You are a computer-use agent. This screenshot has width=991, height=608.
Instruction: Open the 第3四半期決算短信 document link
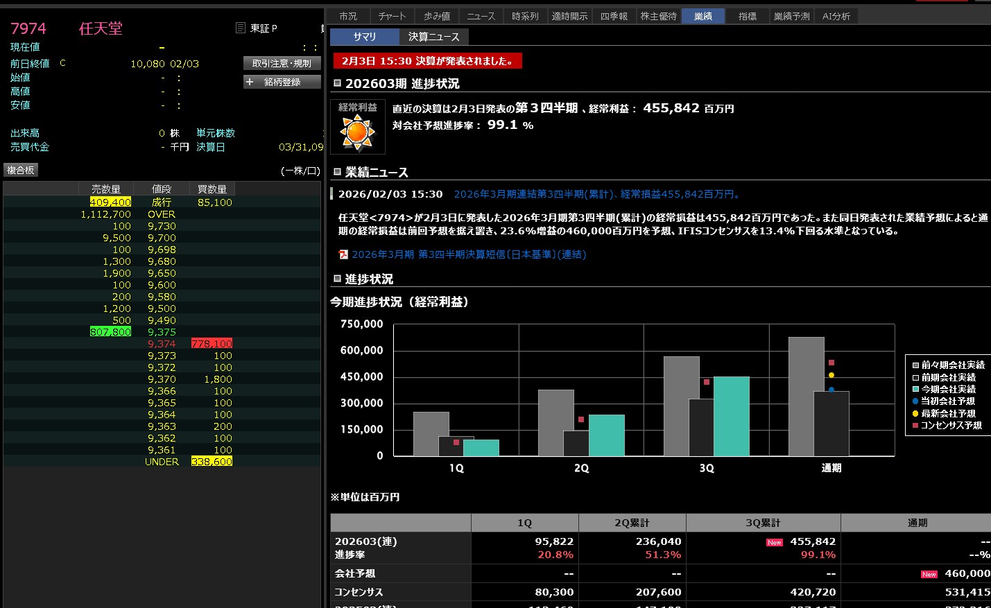pos(469,254)
